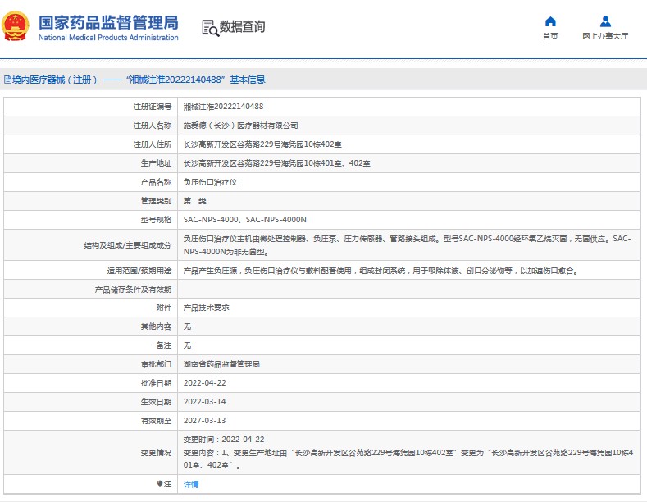Viewport: 647px width, 502px height.
Task: Click the 管理类别 row label
Action: 156,201
